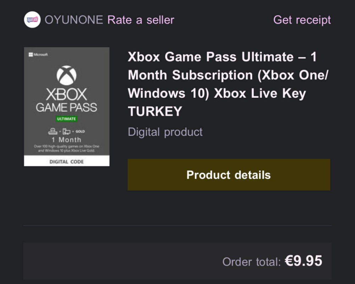Click the DIGITAL CODE strip on the product image
Viewport: 355px width, 284px height.
click(67, 162)
